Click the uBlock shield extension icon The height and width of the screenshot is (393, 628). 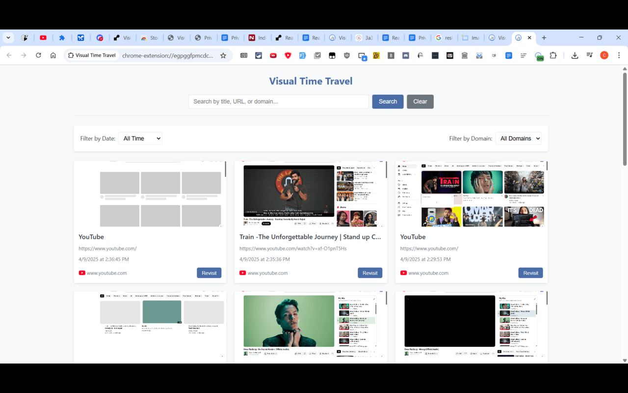(347, 56)
